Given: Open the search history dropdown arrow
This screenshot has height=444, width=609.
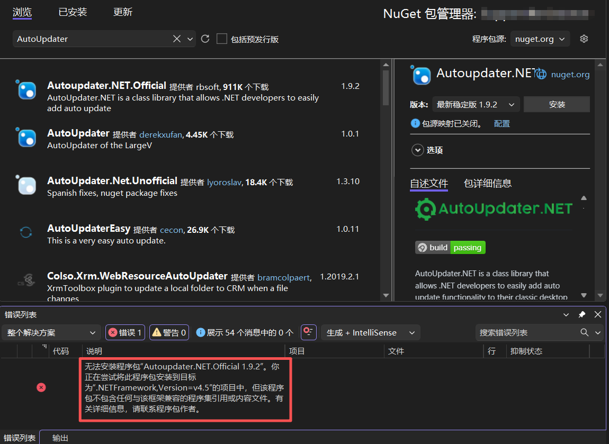Looking at the screenshot, I should (190, 39).
